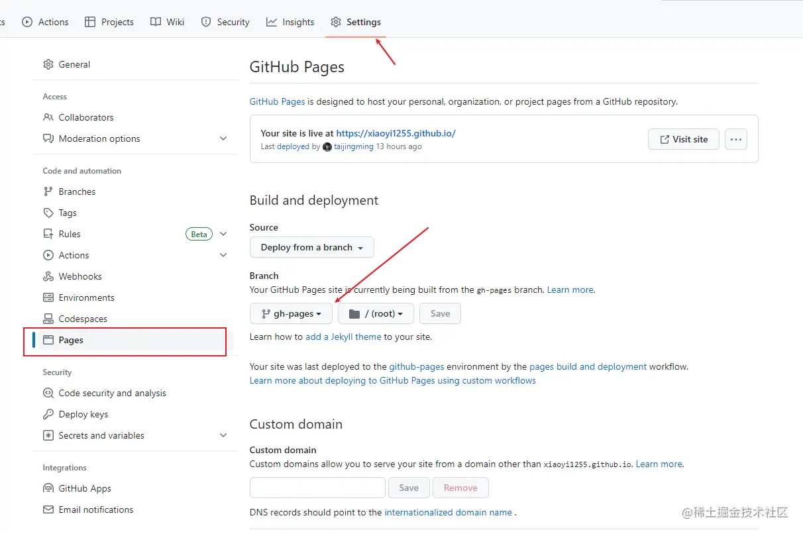Open Webhooks settings in sidebar
Image resolution: width=803 pixels, height=534 pixels.
point(135,276)
